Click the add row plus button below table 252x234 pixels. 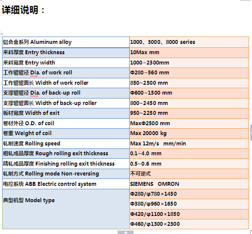[x=125, y=232]
